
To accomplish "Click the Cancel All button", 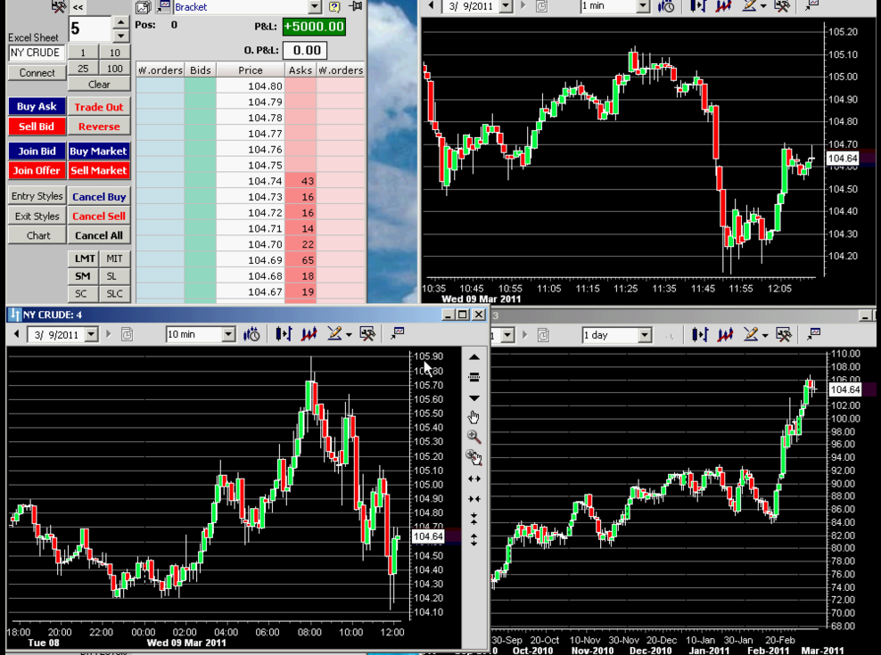I will (x=99, y=235).
